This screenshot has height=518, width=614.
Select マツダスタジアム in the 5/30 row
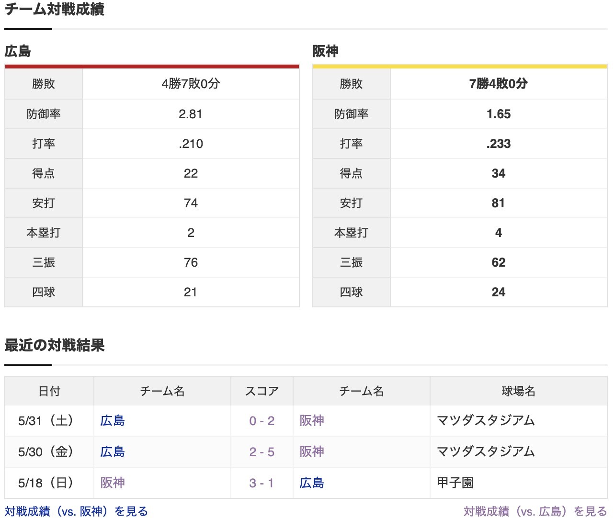(486, 452)
